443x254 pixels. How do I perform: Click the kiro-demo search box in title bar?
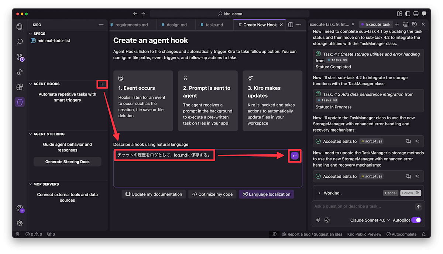coord(229,14)
